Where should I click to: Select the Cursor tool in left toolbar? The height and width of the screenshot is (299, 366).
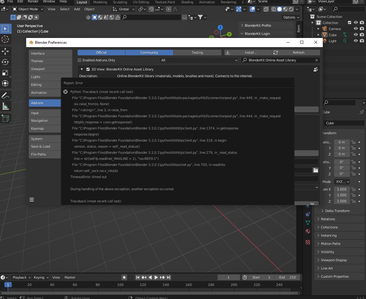point(5,39)
